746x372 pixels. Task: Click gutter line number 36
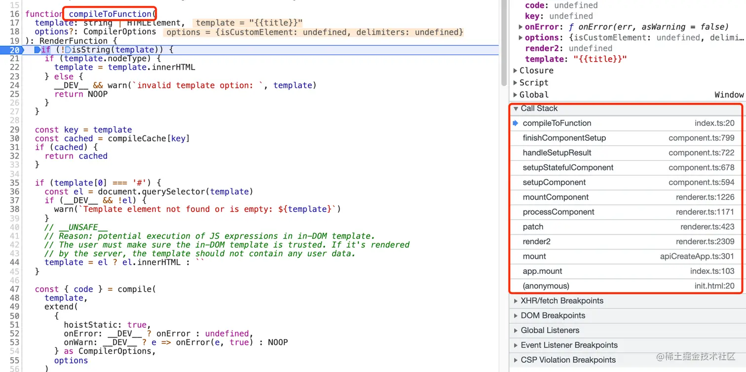(x=14, y=192)
